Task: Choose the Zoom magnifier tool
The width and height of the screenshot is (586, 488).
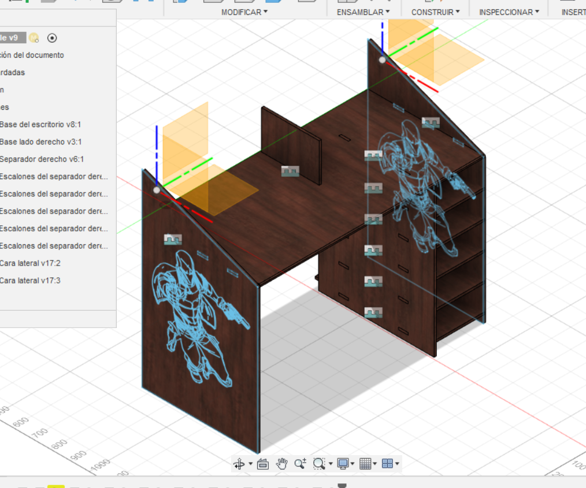Action: coord(301,464)
